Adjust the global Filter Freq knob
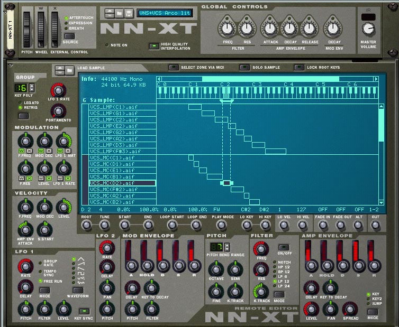 point(227,28)
